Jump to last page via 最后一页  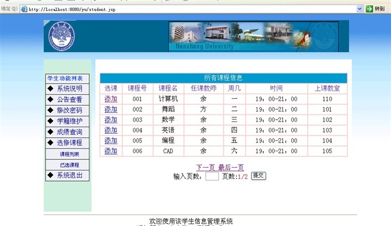(x=231, y=168)
